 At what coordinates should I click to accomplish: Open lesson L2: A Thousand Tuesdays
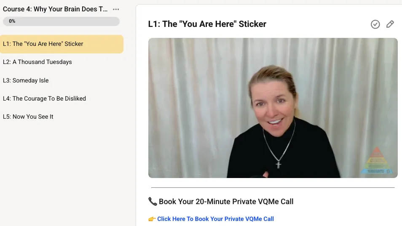pos(62,62)
